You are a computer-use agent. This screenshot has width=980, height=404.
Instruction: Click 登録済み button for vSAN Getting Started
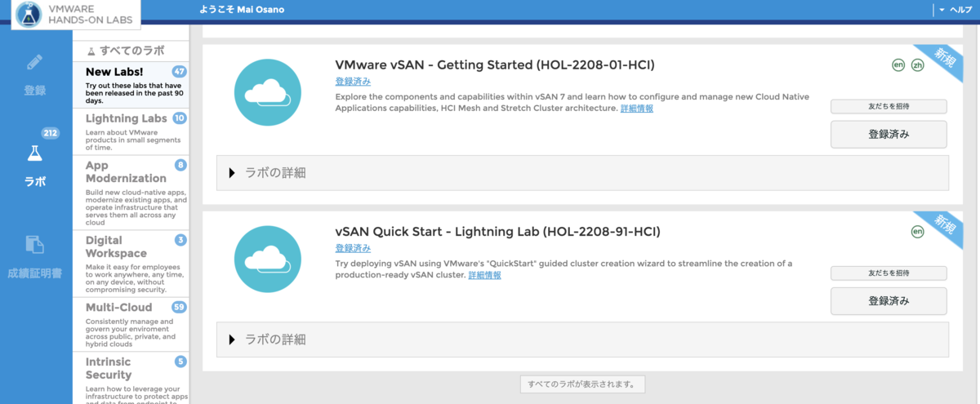tap(889, 135)
